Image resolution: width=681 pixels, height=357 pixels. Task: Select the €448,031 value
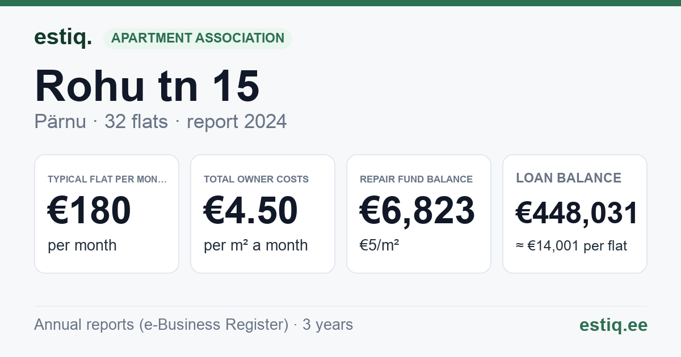tap(577, 213)
